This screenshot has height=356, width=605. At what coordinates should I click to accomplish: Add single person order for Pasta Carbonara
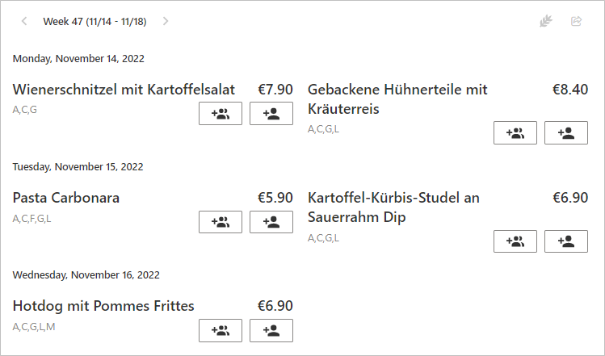coord(271,222)
